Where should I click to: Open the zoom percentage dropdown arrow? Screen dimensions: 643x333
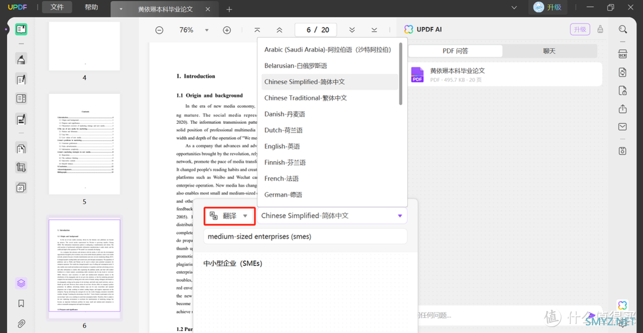[207, 30]
